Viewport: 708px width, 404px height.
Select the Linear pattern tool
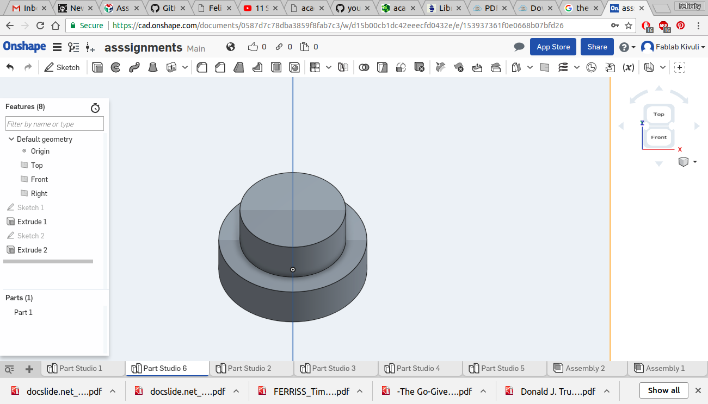pos(315,67)
